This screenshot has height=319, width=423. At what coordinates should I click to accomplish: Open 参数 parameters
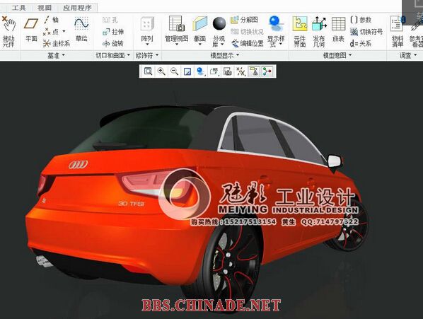[x=361, y=20]
